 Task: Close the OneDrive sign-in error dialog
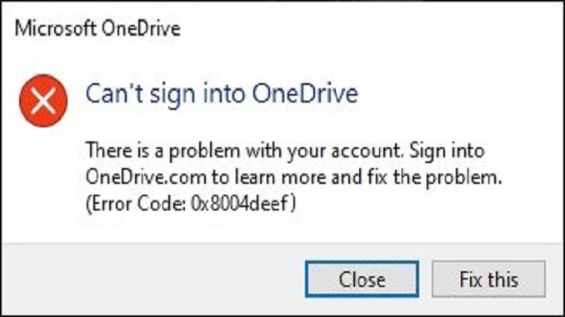[x=362, y=280]
